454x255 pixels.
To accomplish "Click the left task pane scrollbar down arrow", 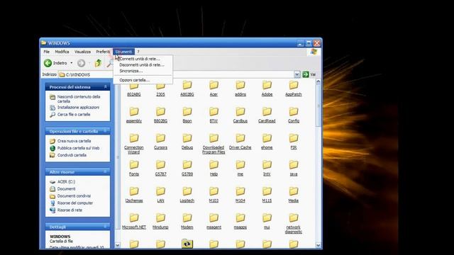I will [118, 245].
